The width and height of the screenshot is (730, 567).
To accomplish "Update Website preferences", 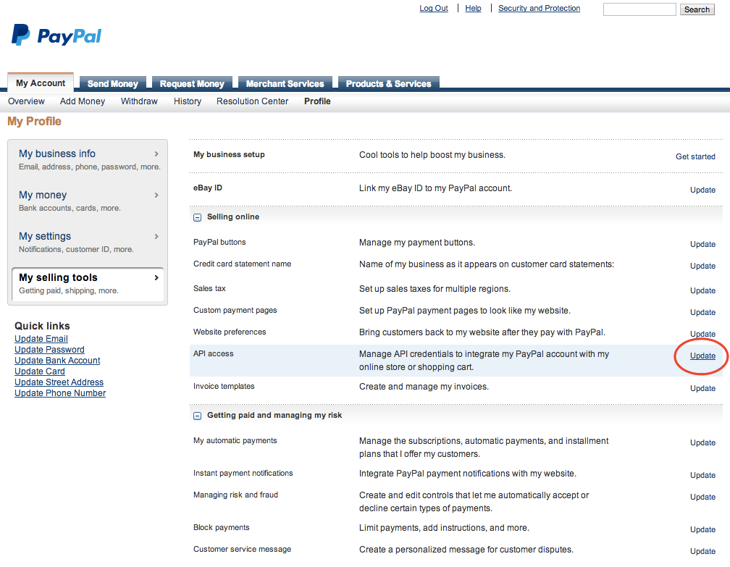I will point(702,334).
